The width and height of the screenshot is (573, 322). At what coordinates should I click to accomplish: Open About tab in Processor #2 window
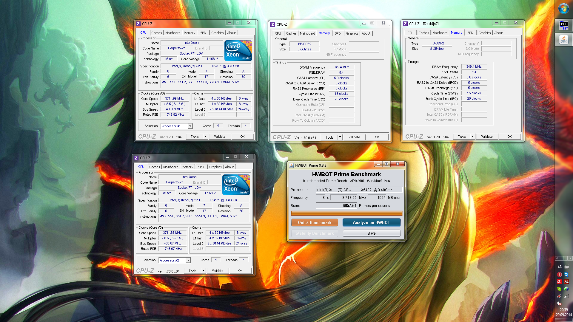(229, 167)
